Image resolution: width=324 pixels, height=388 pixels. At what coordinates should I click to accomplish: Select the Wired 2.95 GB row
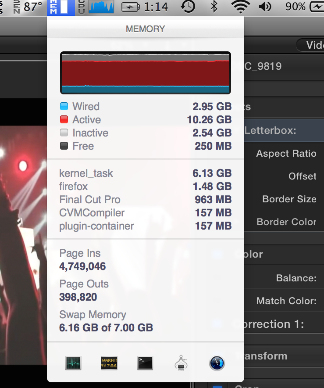point(146,106)
